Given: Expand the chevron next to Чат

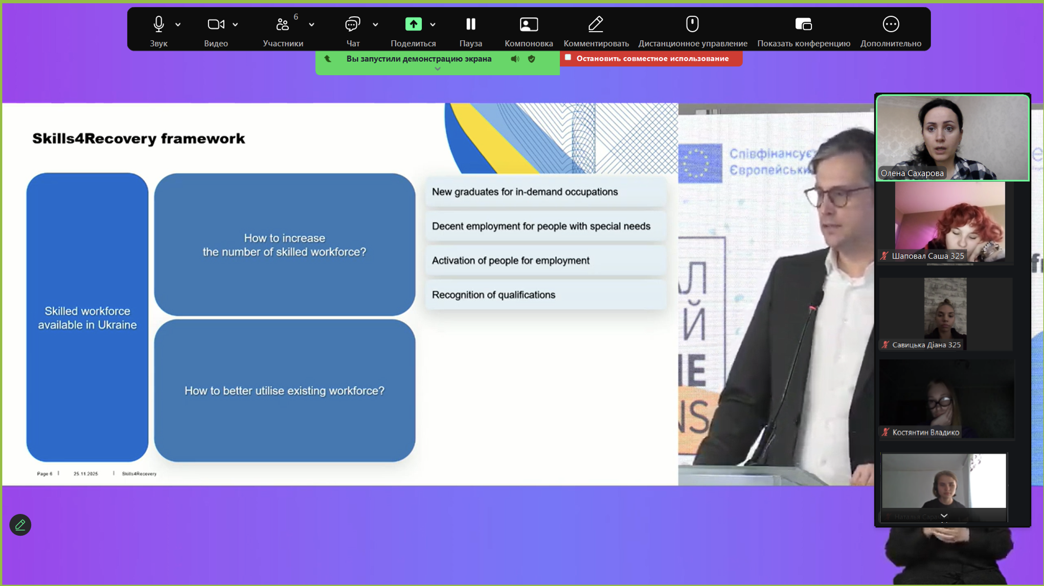Looking at the screenshot, I should 375,25.
